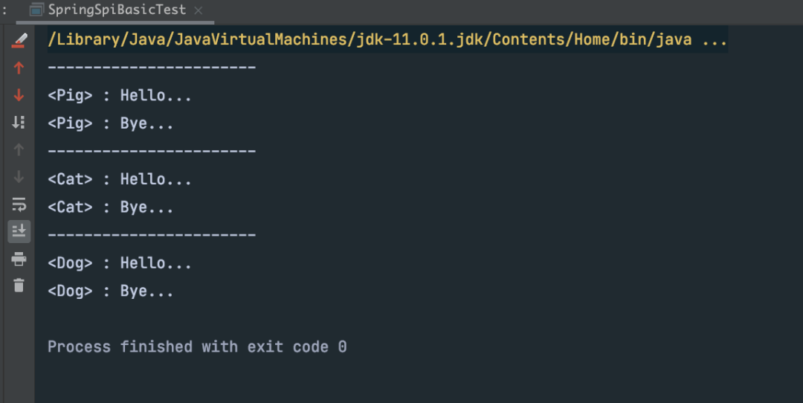The height and width of the screenshot is (403, 803).
Task: Click the red pencil highlighter icon
Action: coord(19,40)
